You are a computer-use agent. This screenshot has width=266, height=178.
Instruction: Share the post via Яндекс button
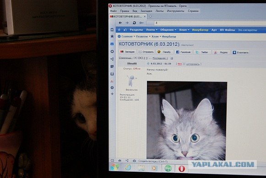tap(221, 52)
